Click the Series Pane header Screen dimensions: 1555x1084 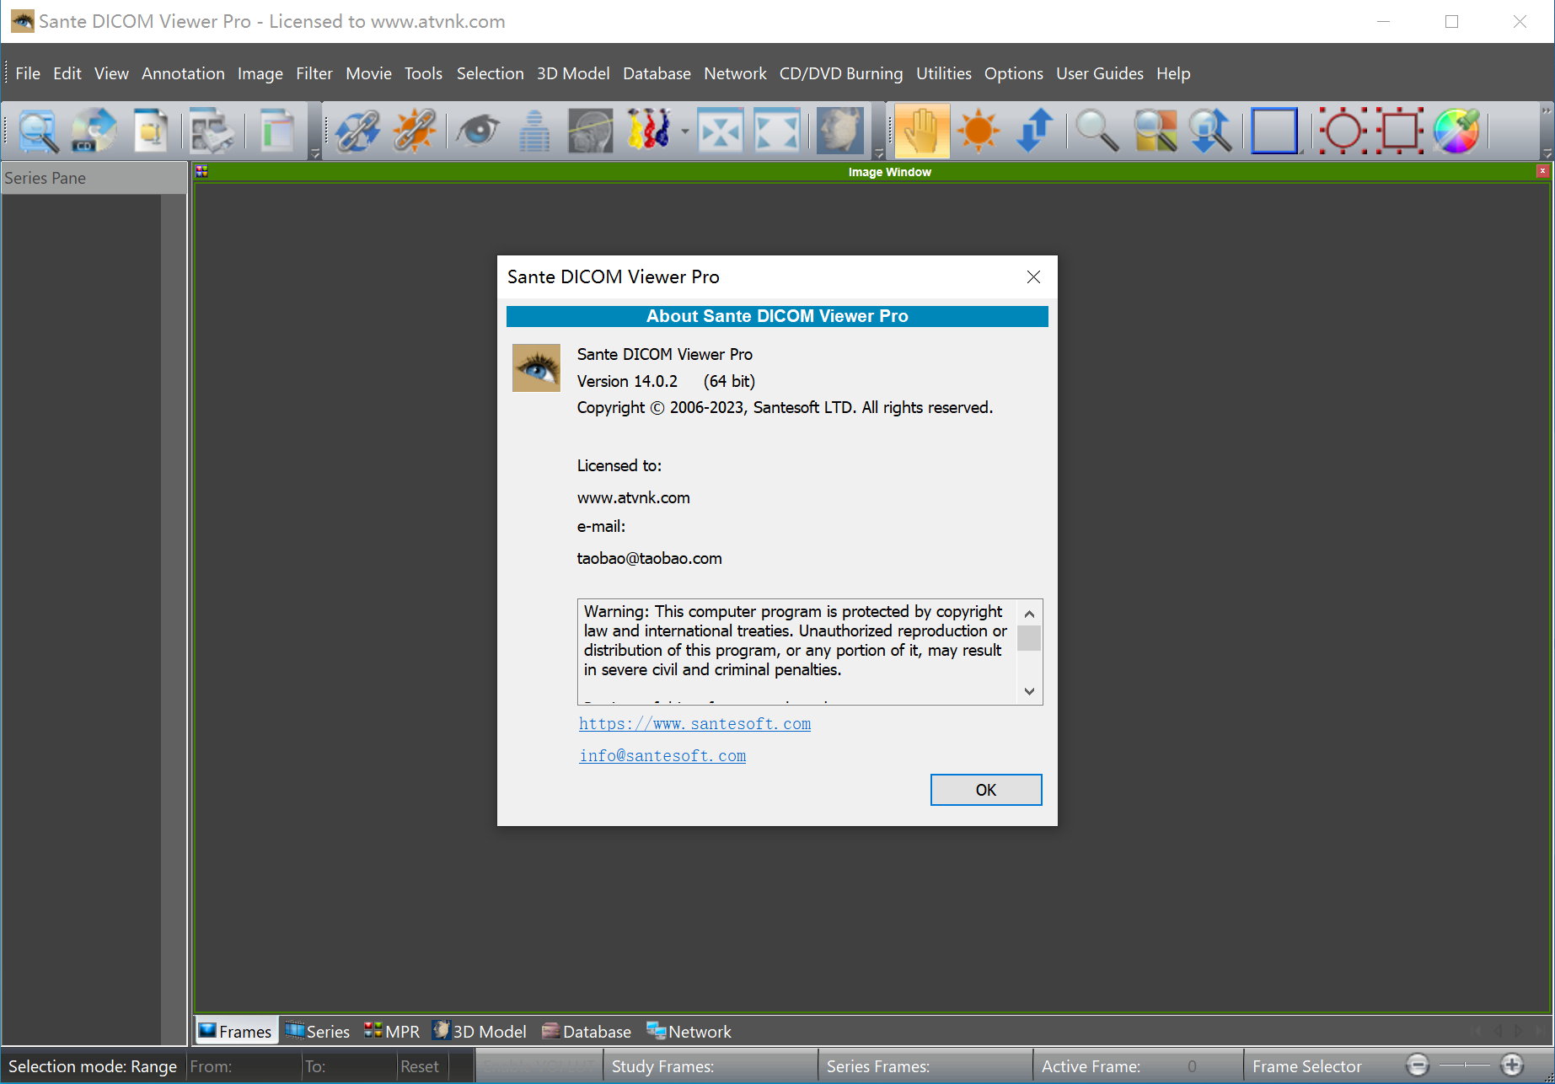(94, 178)
